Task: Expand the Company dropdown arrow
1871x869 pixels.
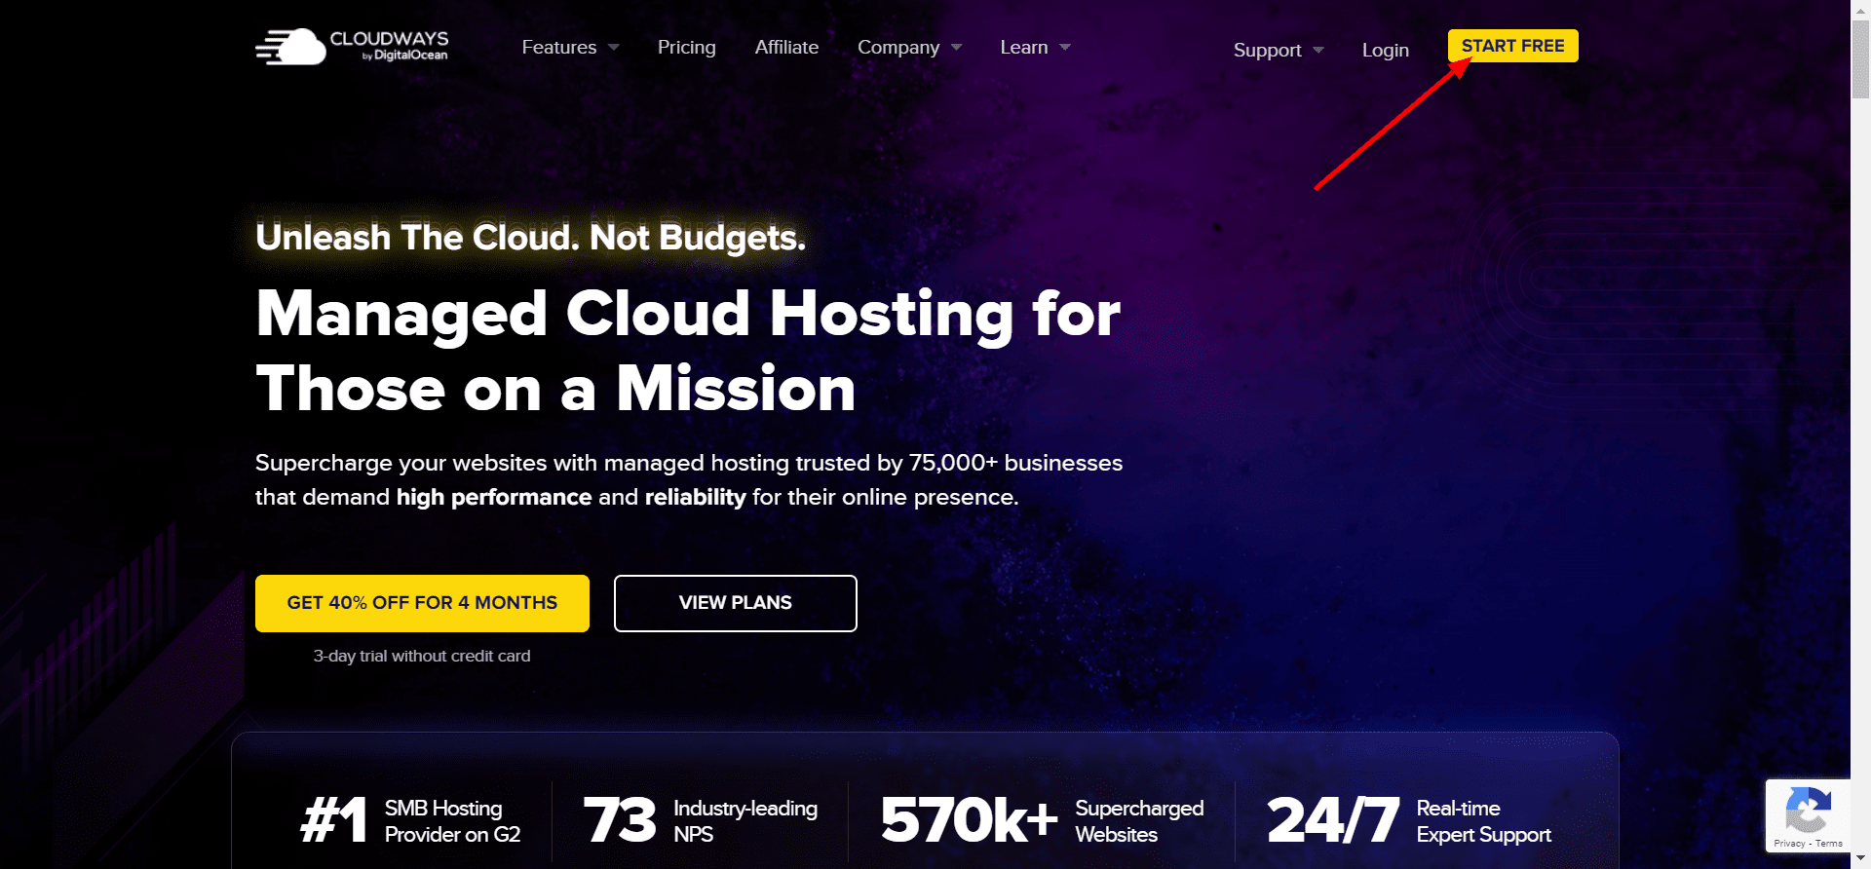Action: click(957, 48)
